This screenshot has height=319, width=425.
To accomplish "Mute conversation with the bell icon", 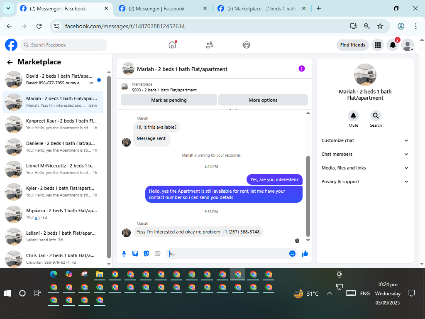I will click(x=354, y=116).
